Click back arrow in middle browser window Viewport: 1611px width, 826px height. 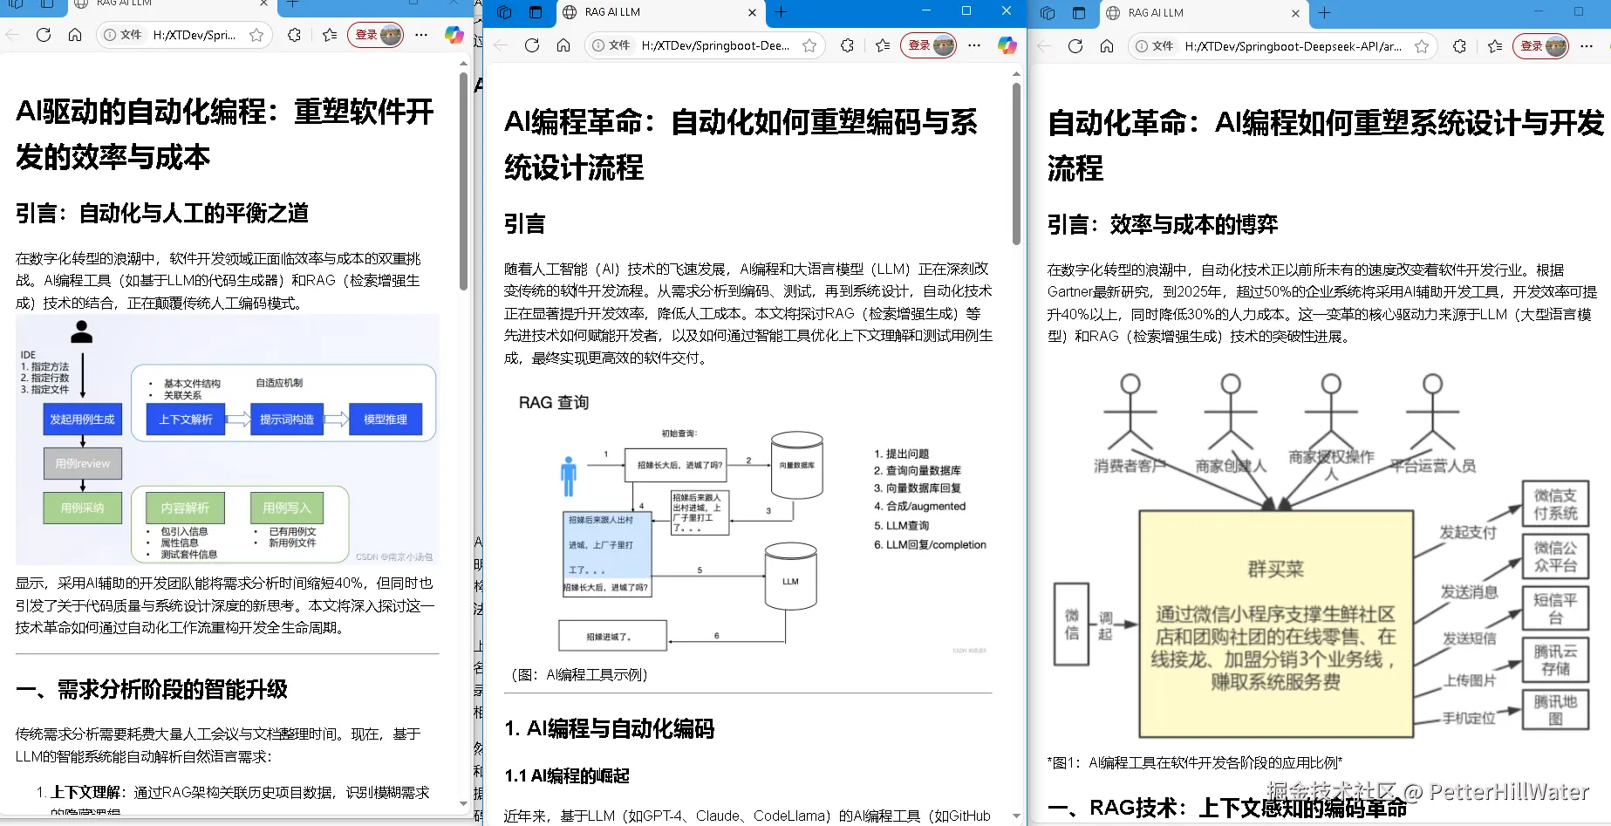point(501,45)
